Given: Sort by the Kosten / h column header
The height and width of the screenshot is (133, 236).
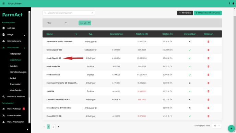Looking at the screenshot, I should click(x=167, y=34).
